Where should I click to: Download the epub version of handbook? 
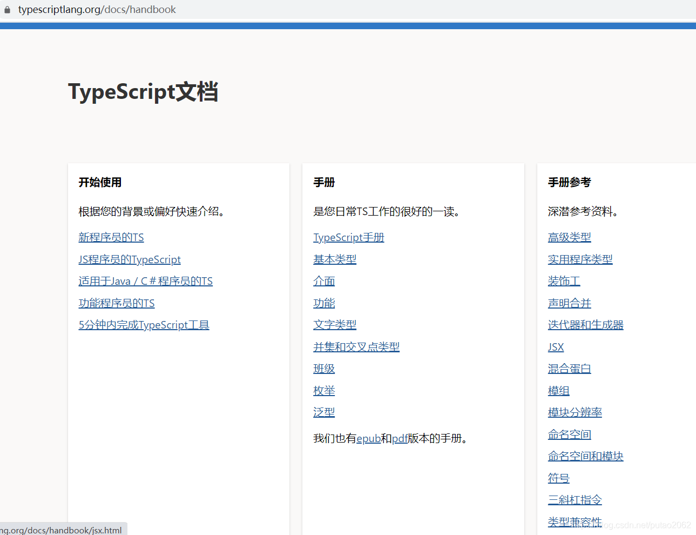(x=369, y=438)
